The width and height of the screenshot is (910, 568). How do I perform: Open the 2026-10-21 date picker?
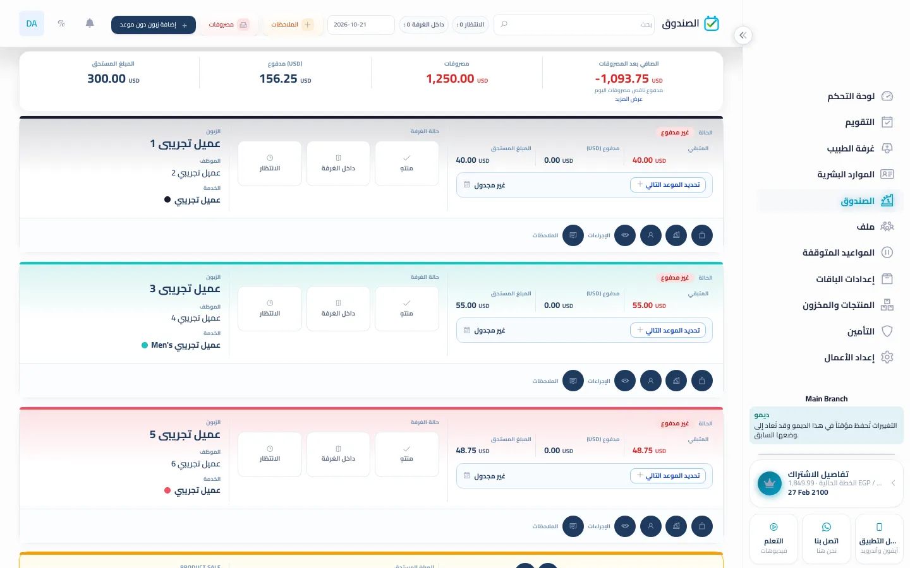click(361, 25)
